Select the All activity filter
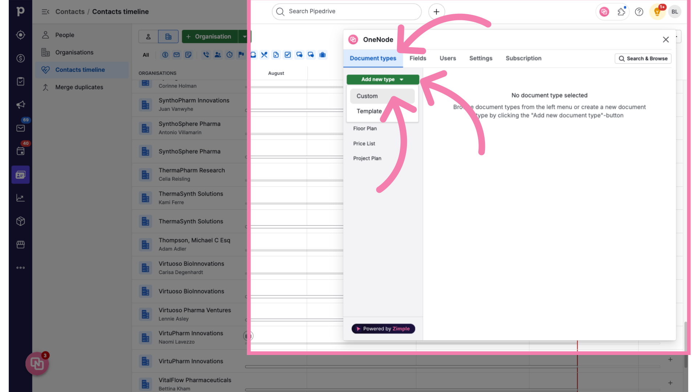The width and height of the screenshot is (697, 392). [x=146, y=55]
